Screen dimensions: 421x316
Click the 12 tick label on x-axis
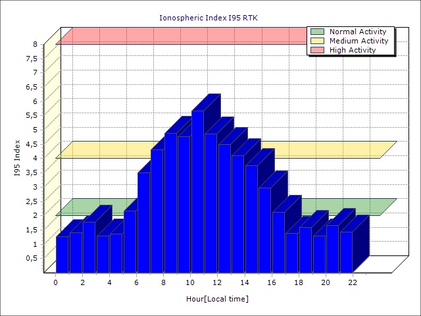click(x=218, y=282)
